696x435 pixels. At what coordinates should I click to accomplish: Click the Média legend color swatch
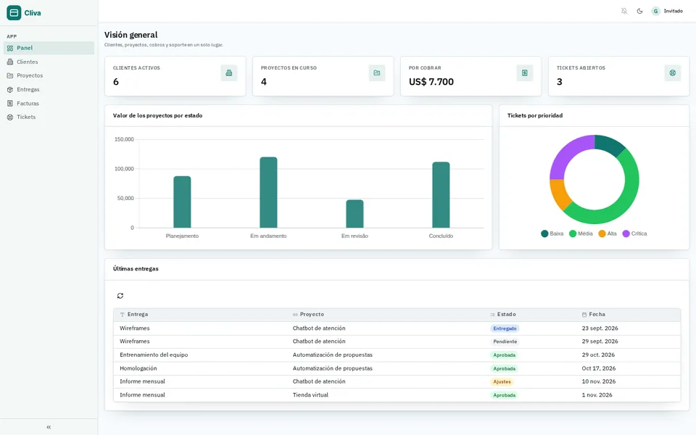(x=573, y=233)
